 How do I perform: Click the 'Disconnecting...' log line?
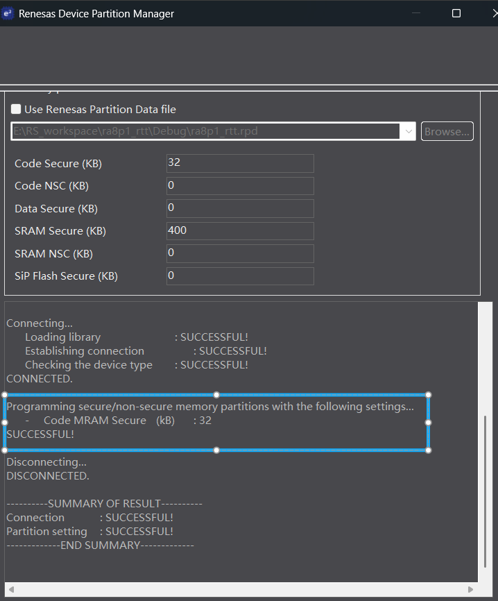[x=46, y=462]
